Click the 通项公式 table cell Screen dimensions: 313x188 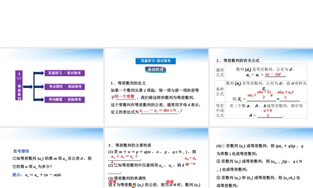tap(220, 72)
